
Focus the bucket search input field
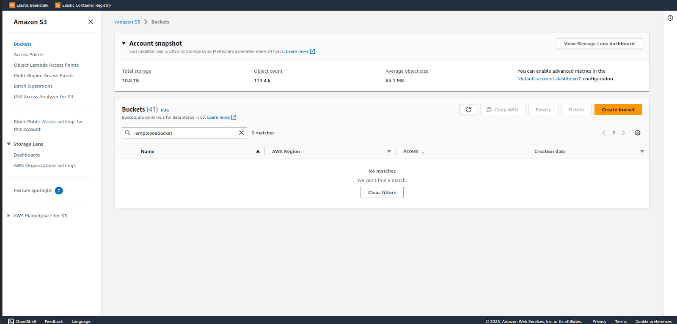(x=184, y=133)
